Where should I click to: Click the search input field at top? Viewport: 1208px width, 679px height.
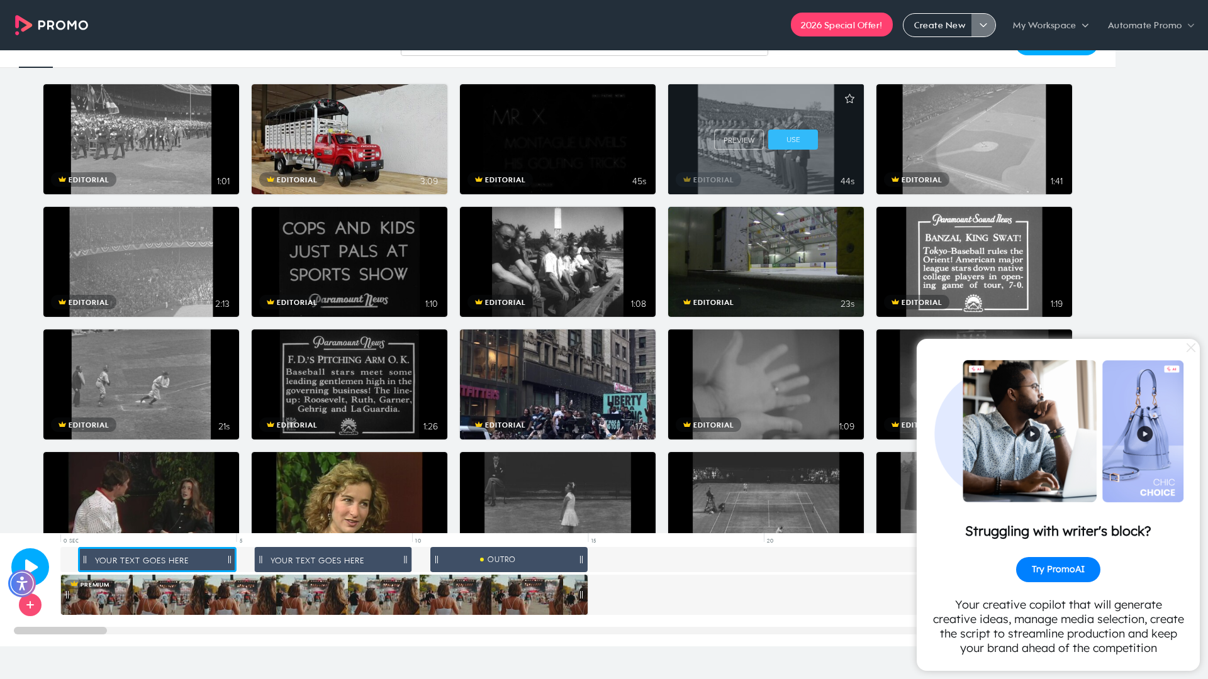[584, 52]
